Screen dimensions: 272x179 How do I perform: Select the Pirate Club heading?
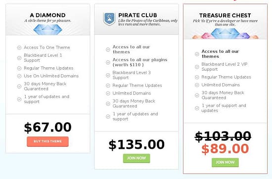pyautogui.click(x=137, y=15)
